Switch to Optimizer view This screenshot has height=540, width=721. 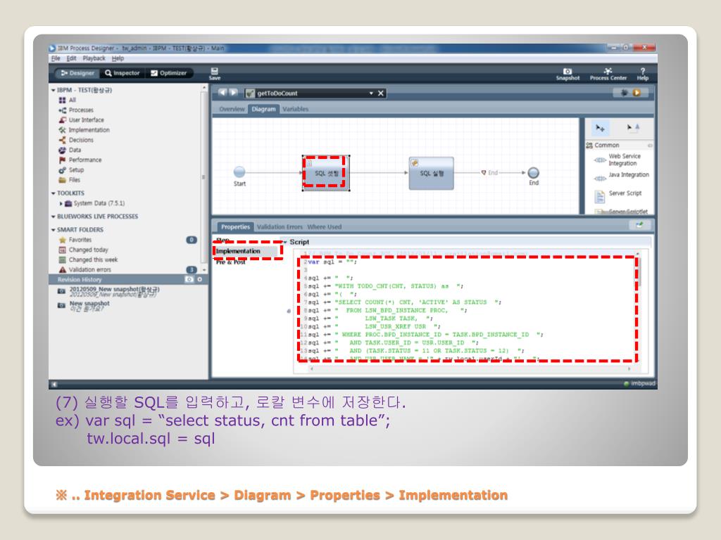tap(169, 73)
